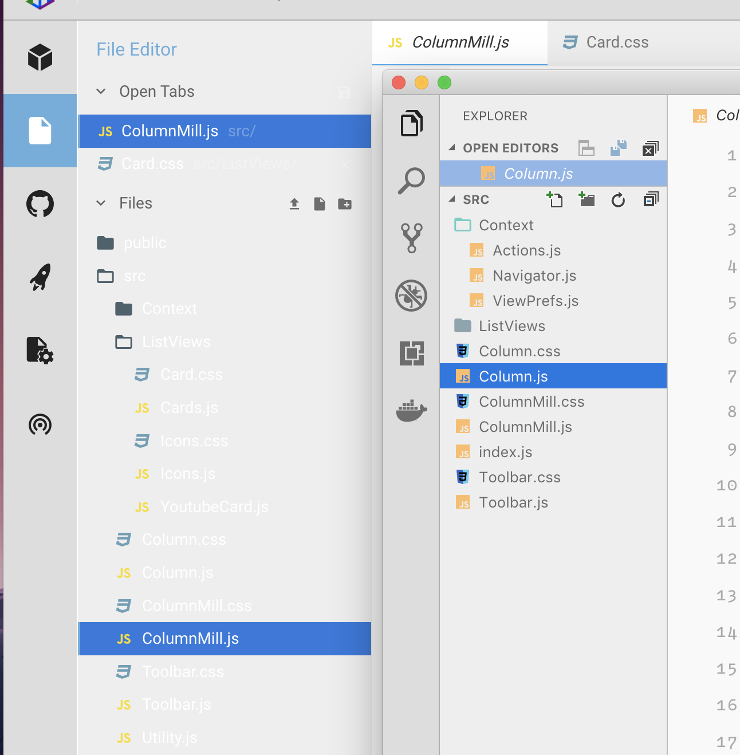Open ColumnMill.css in VS Code explorer
The width and height of the screenshot is (740, 755).
pyautogui.click(x=553, y=402)
